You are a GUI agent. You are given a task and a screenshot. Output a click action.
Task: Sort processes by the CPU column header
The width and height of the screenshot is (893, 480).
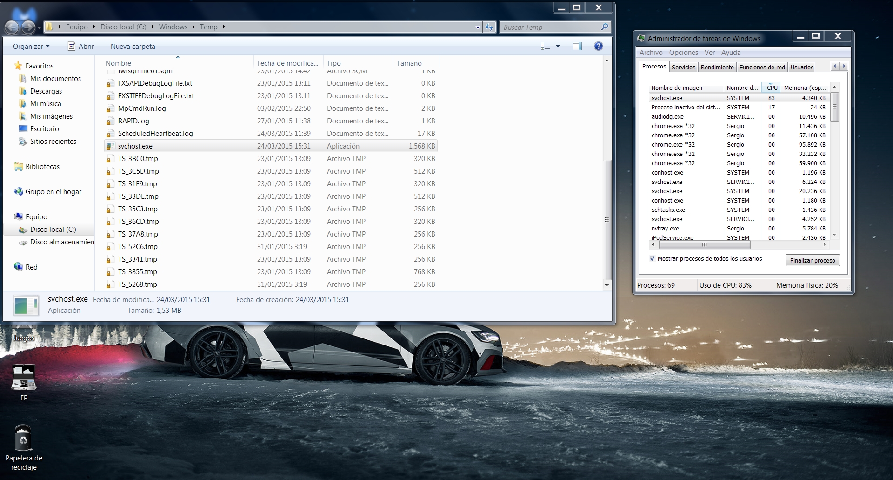pos(772,88)
